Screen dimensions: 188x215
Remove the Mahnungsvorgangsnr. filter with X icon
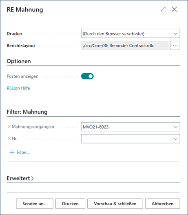point(9,127)
